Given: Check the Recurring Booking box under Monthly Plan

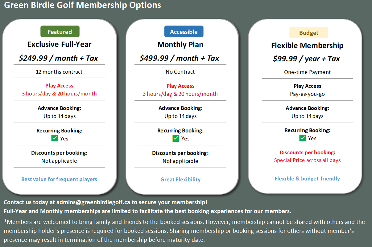Looking at the screenshot, I should point(176,138).
